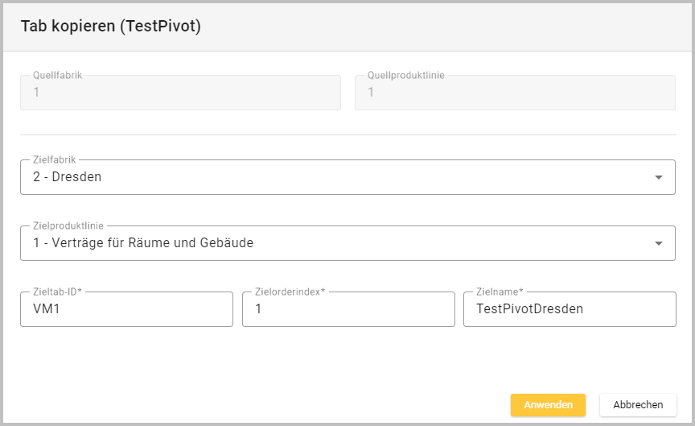Click the small 'Zielfabrik' field label
The image size is (695, 426).
tap(55, 160)
